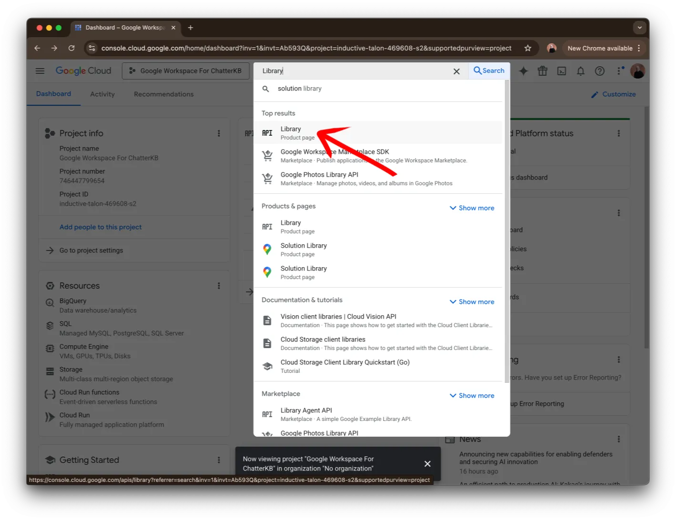Screen dimensions: 676x520
Task: Expand Show more for Documentation & tutorials
Action: (472, 302)
